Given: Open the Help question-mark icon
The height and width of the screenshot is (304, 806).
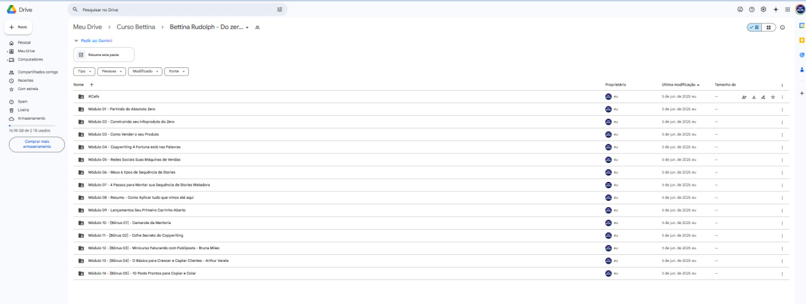Looking at the screenshot, I should coord(752,9).
